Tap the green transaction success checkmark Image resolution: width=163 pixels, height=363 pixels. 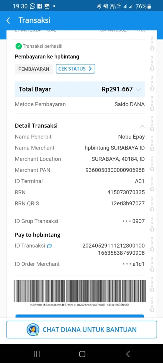point(18,46)
